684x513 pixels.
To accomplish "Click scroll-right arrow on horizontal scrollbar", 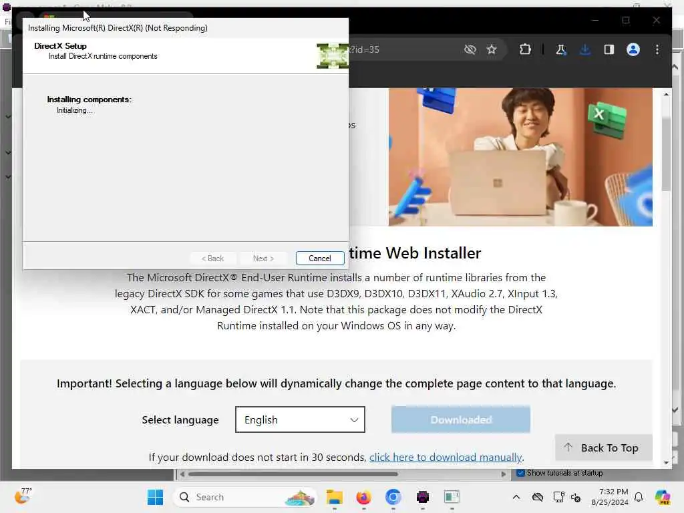I will click(x=504, y=474).
